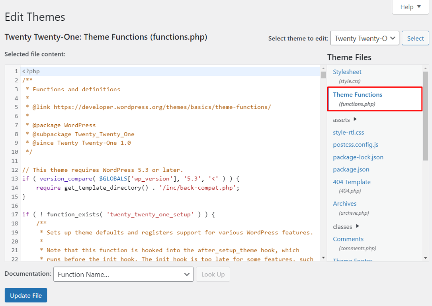Open the Documentation function name dropdown
This screenshot has width=432, height=306.
tap(123, 274)
